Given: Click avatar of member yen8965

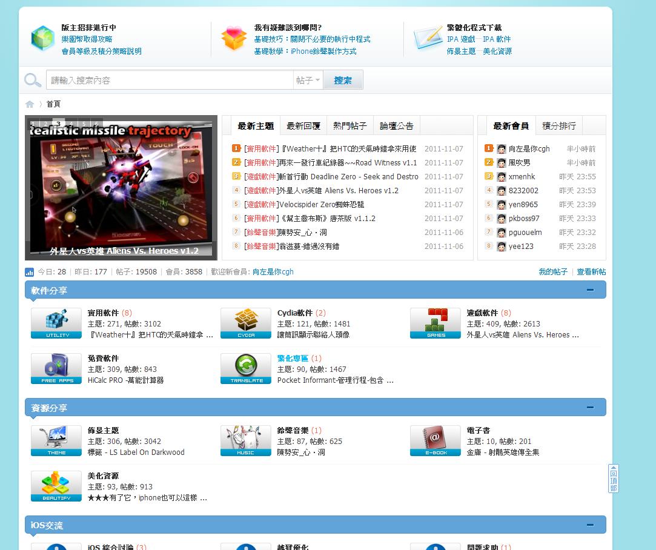Looking at the screenshot, I should (501, 205).
